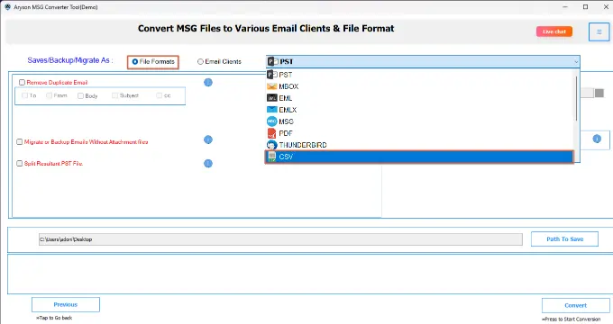Open info icon for Migrate Without Attachment

[208, 139]
